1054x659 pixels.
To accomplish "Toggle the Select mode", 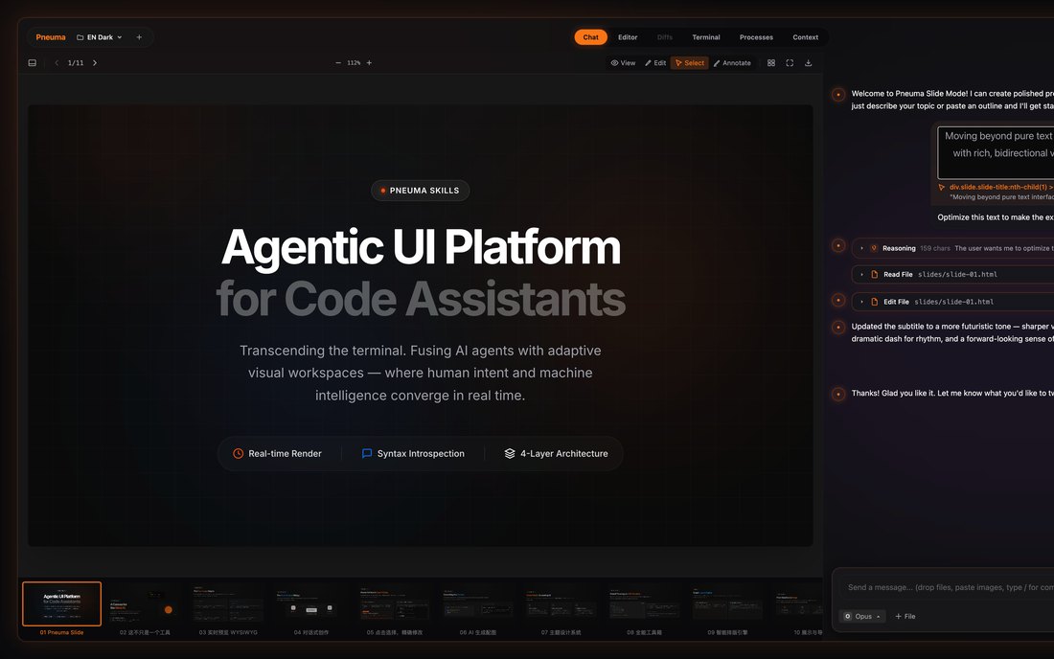I will (690, 62).
